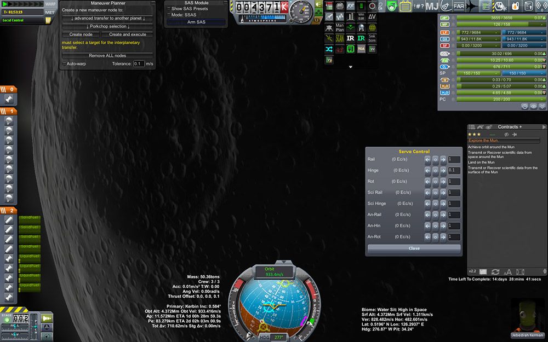
Task: Expand toolbar via small white down arrow
Action: (351, 67)
